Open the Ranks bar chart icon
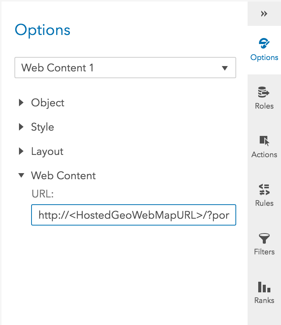Viewport: 281px width, 325px height. (x=264, y=287)
